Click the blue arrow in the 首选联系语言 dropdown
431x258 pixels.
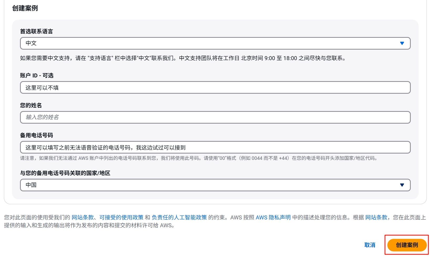point(402,43)
